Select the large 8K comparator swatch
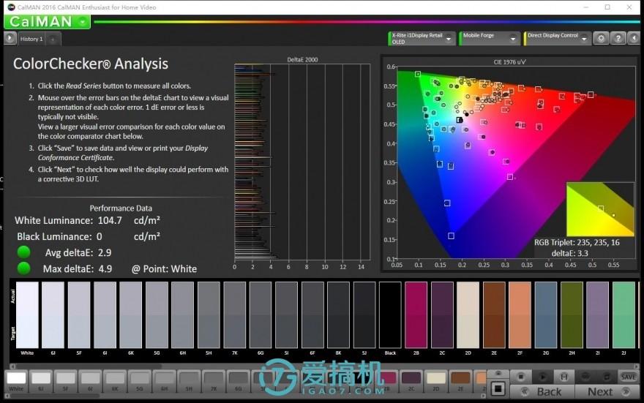This screenshot has height=403, width=644. click(x=338, y=315)
